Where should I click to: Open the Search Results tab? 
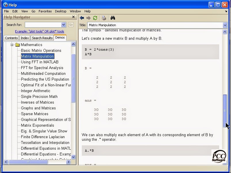point(42,38)
